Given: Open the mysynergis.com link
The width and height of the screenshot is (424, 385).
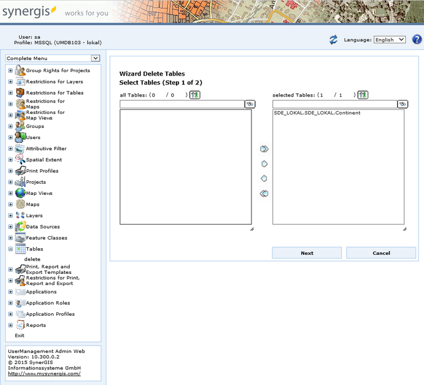Looking at the screenshot, I should [x=44, y=373].
